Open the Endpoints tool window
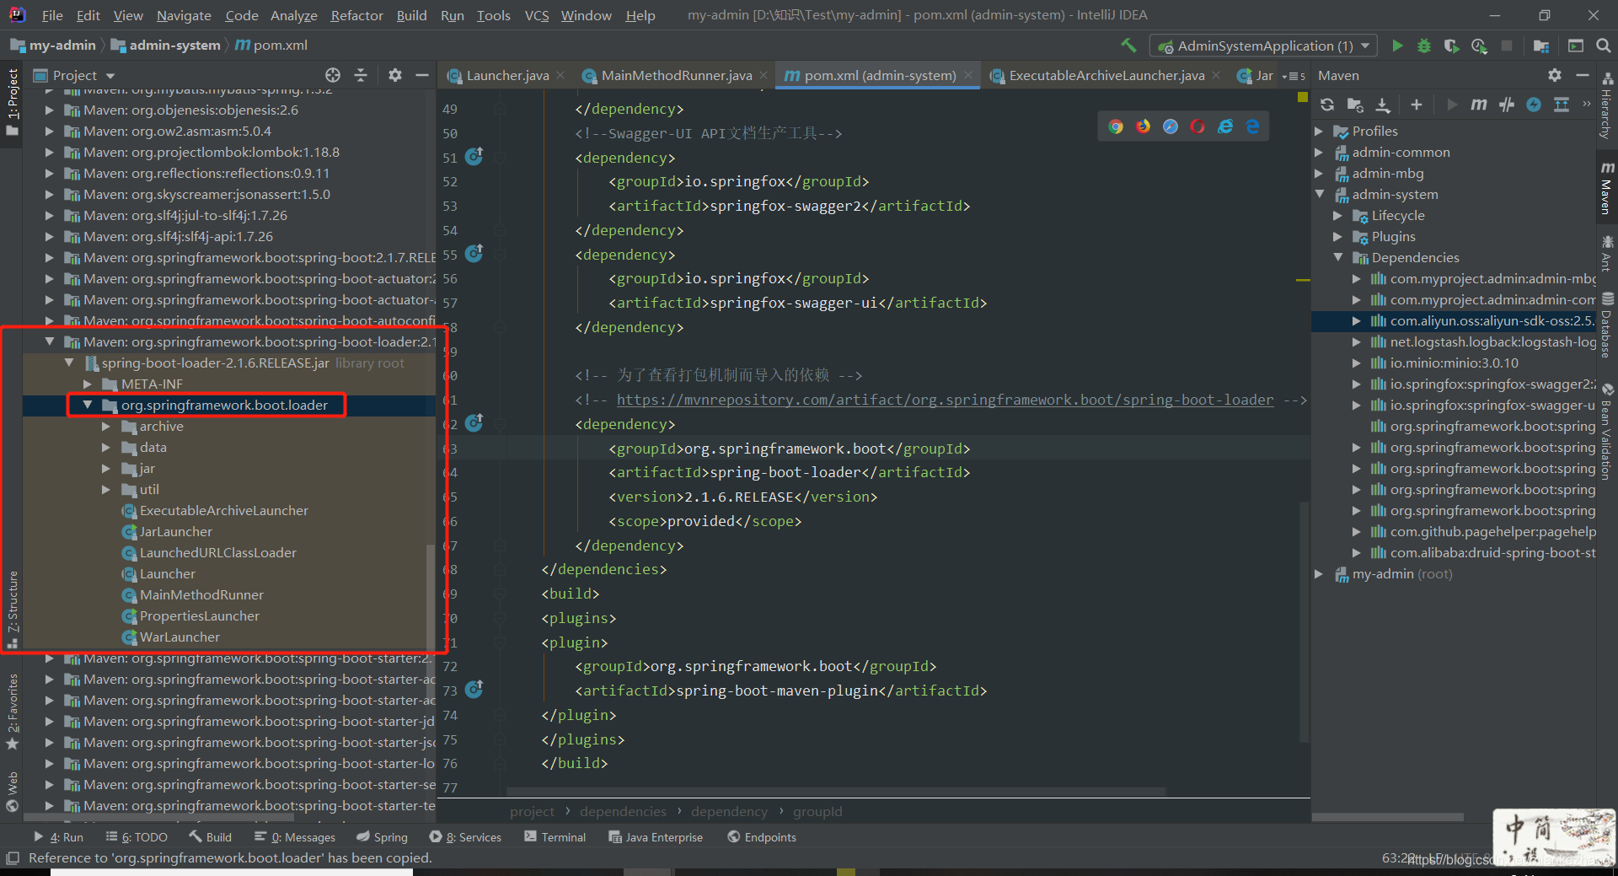The width and height of the screenshot is (1618, 876). pos(762,837)
